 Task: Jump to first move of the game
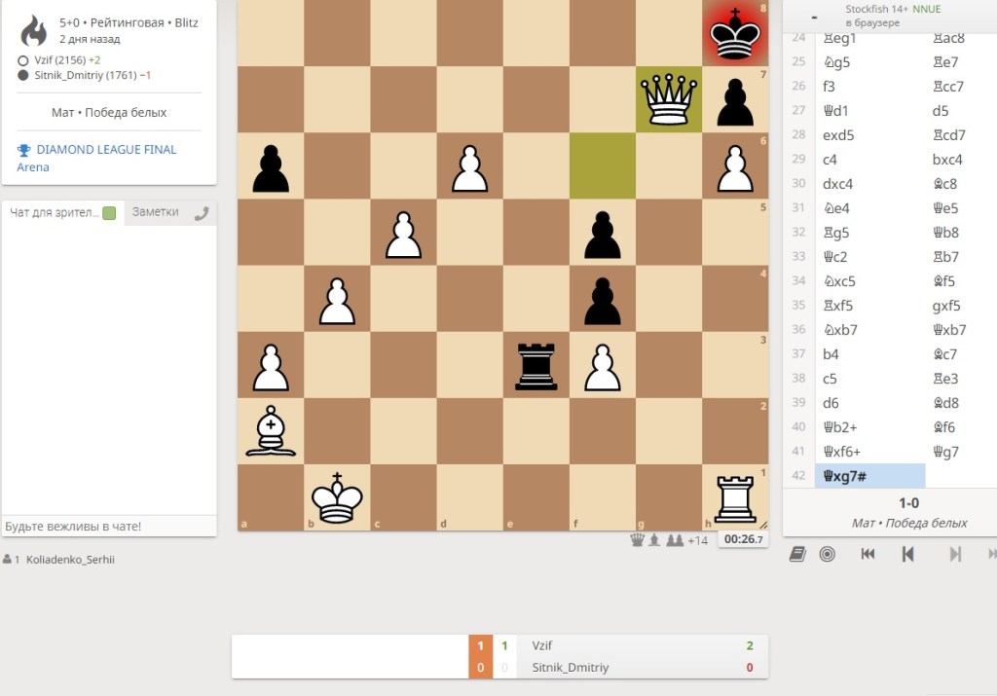pos(868,554)
